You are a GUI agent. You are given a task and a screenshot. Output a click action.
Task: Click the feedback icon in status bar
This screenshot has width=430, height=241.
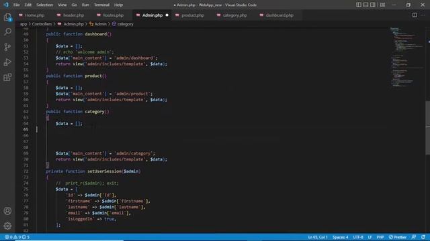point(414,237)
